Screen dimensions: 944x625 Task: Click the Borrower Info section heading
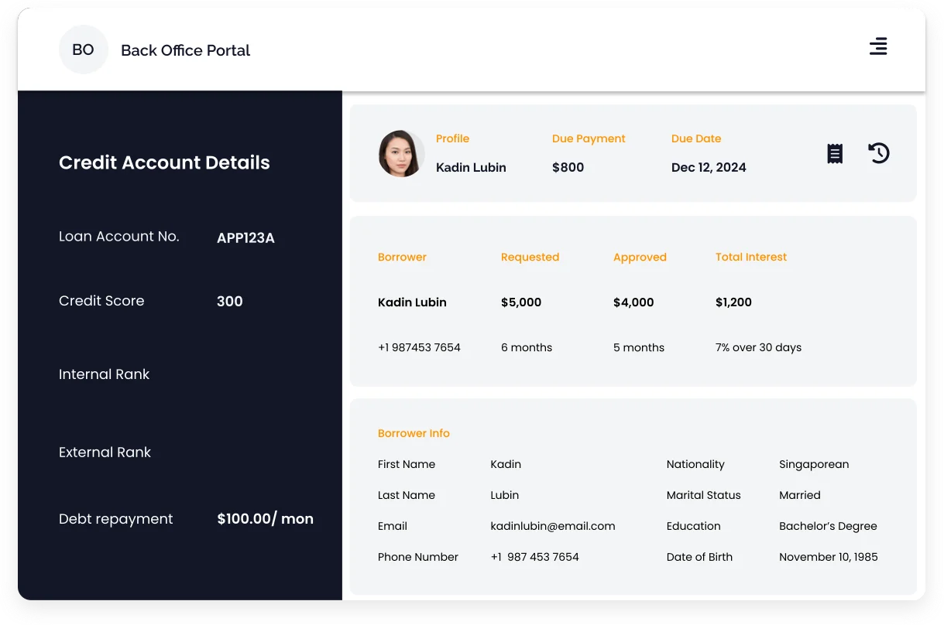point(414,433)
